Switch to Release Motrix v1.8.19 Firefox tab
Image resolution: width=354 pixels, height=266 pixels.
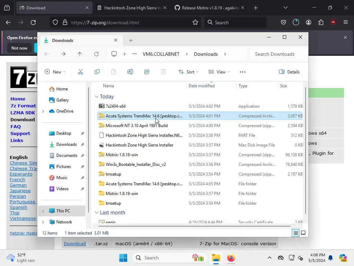coord(209,8)
